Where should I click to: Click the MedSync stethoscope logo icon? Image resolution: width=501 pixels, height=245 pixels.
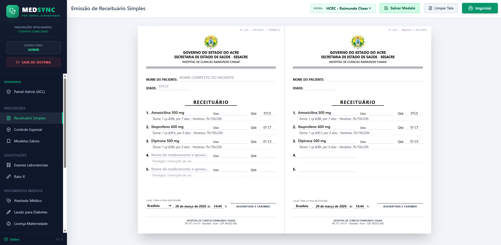(x=12, y=11)
